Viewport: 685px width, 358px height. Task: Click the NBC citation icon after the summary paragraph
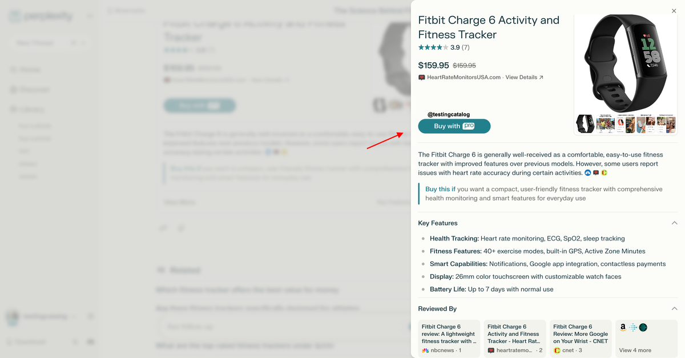click(588, 172)
